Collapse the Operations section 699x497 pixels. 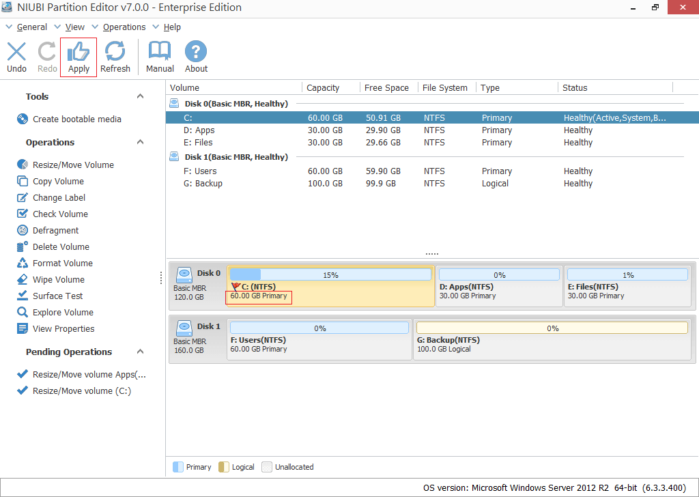coord(140,142)
